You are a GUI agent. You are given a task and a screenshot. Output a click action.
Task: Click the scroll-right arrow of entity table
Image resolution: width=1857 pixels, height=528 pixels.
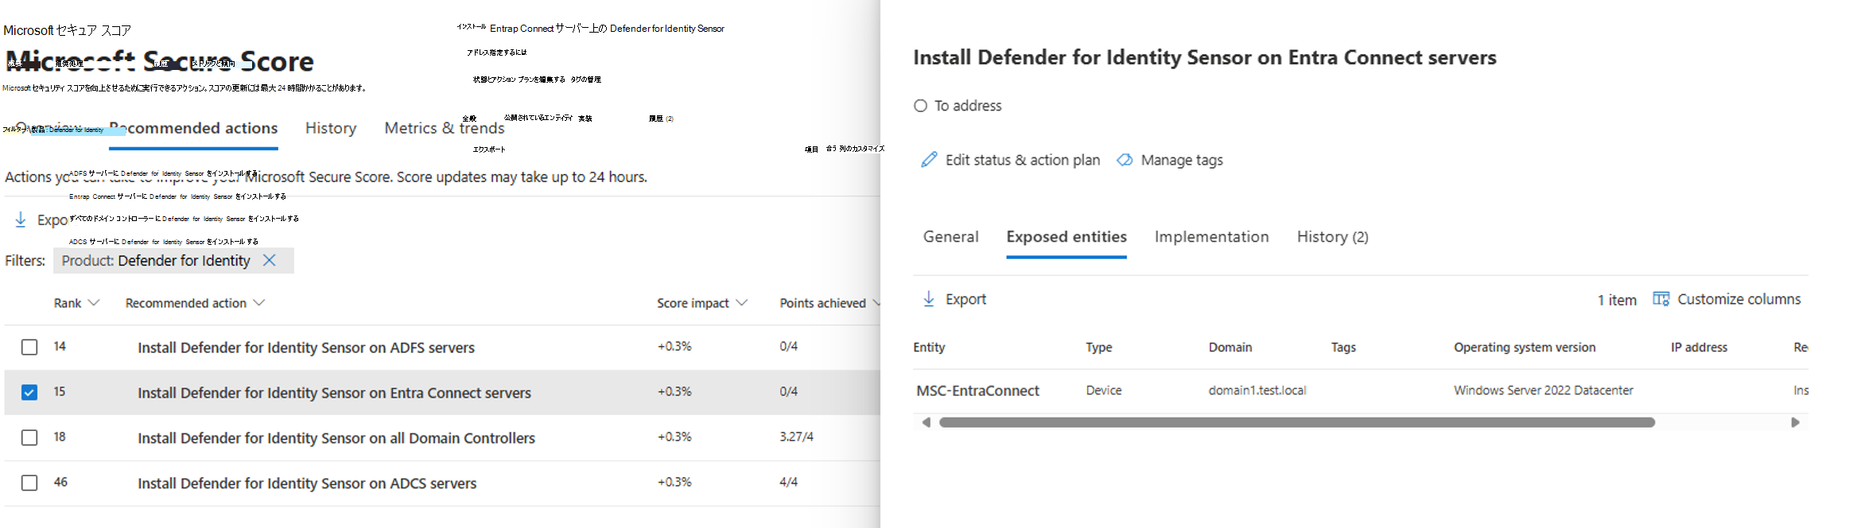click(x=1795, y=422)
